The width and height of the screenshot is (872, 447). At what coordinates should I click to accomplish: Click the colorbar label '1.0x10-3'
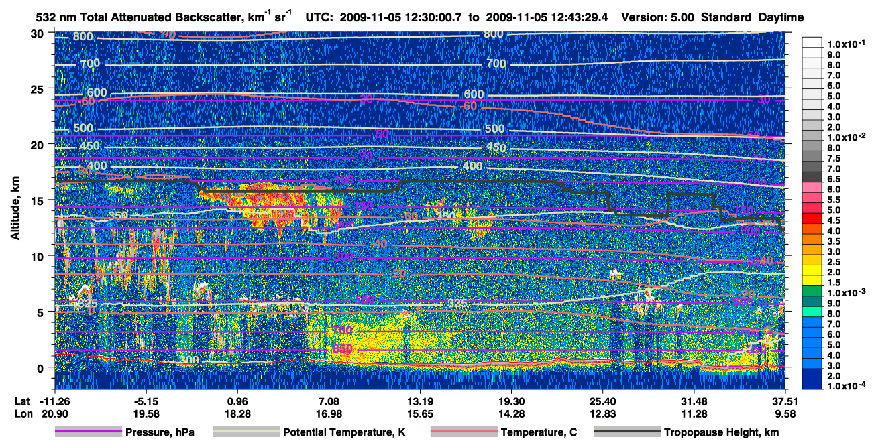coord(846,292)
